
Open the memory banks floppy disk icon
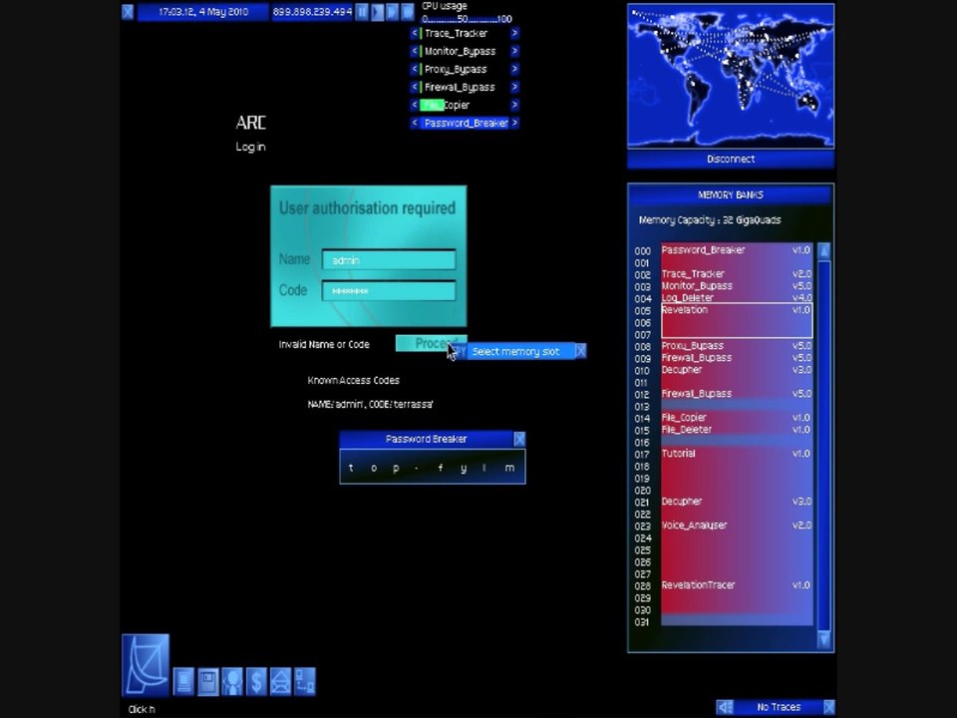coord(208,681)
